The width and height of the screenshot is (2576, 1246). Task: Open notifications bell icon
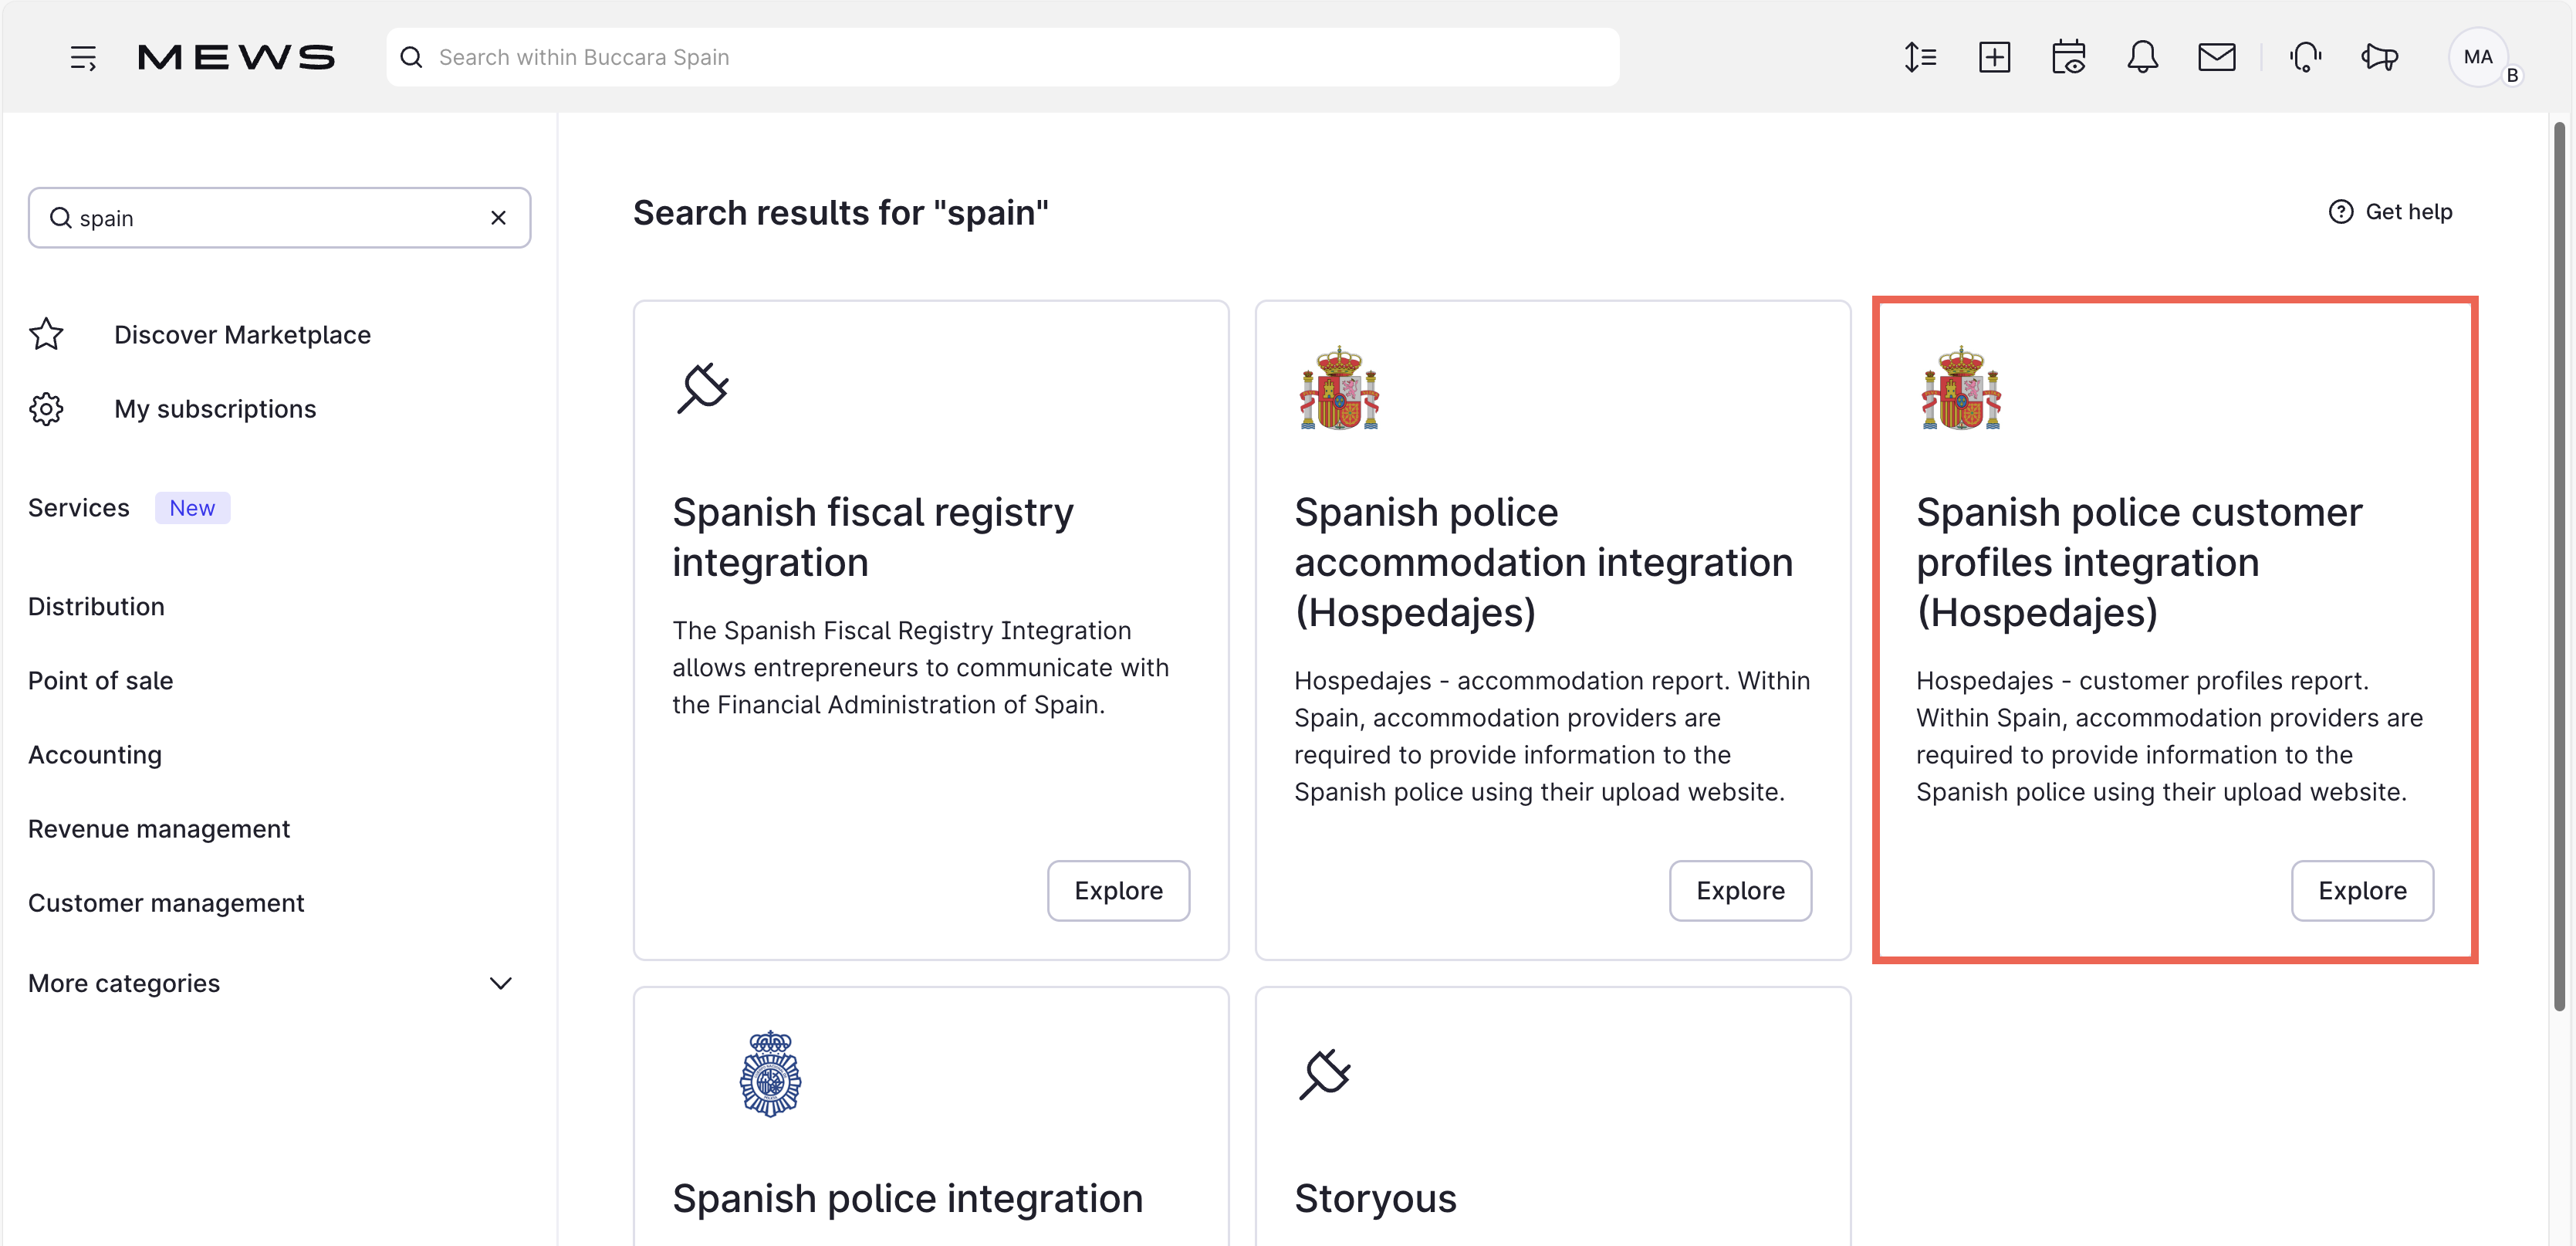click(2142, 57)
